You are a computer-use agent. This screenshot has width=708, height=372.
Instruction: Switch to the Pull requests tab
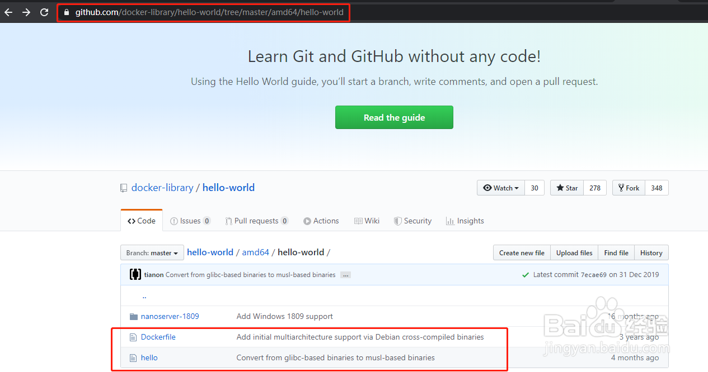coord(257,221)
